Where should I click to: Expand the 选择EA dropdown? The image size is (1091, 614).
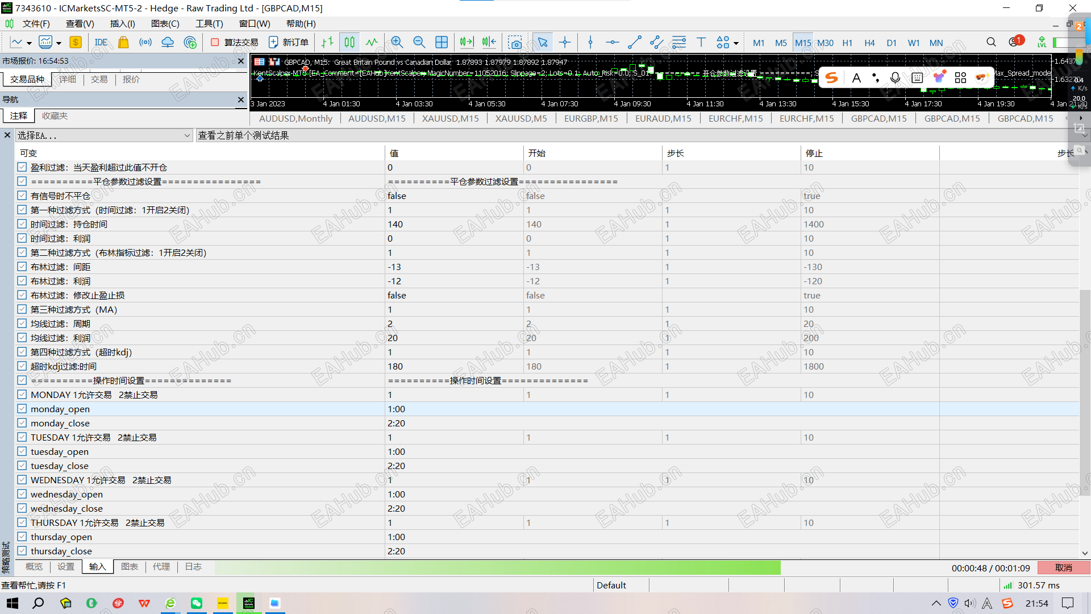(x=187, y=135)
